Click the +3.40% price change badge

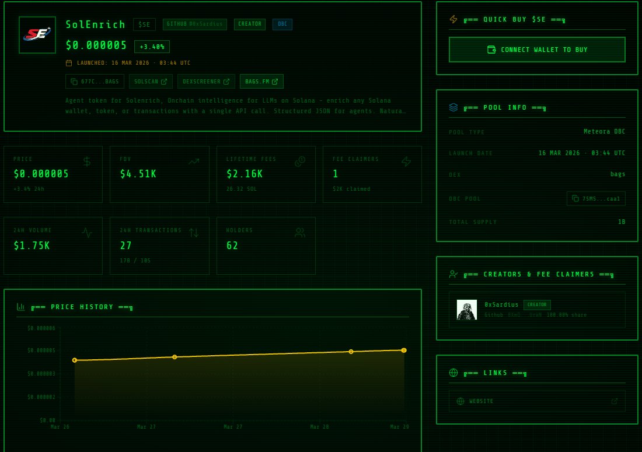(152, 47)
